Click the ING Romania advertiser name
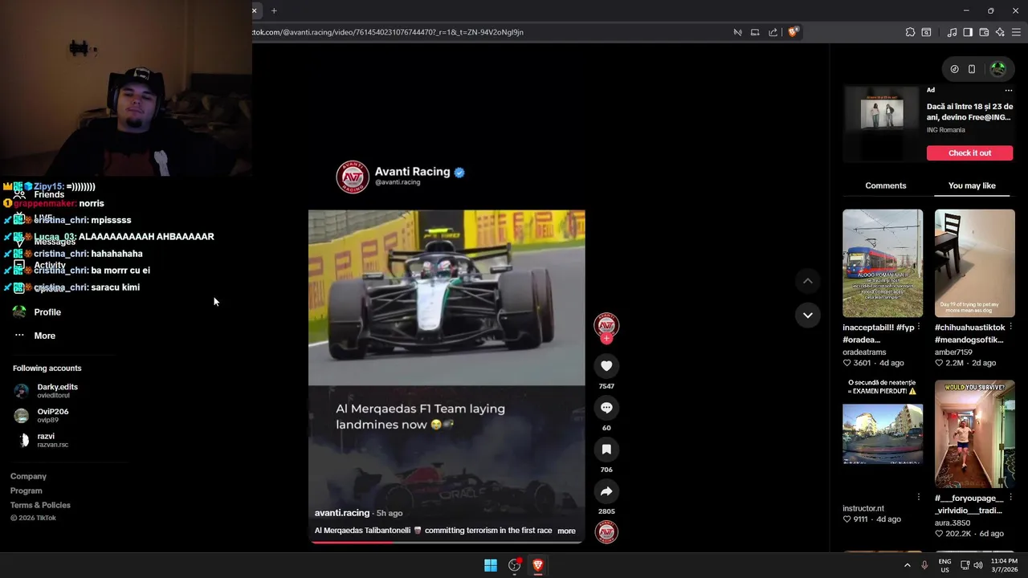 (946, 130)
